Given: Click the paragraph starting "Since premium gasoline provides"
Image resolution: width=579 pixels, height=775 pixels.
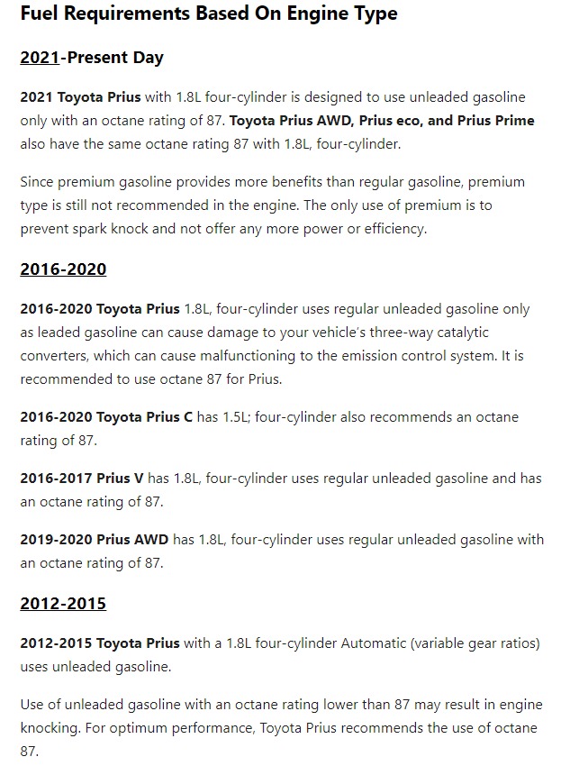Looking at the screenshot, I should tap(270, 205).
